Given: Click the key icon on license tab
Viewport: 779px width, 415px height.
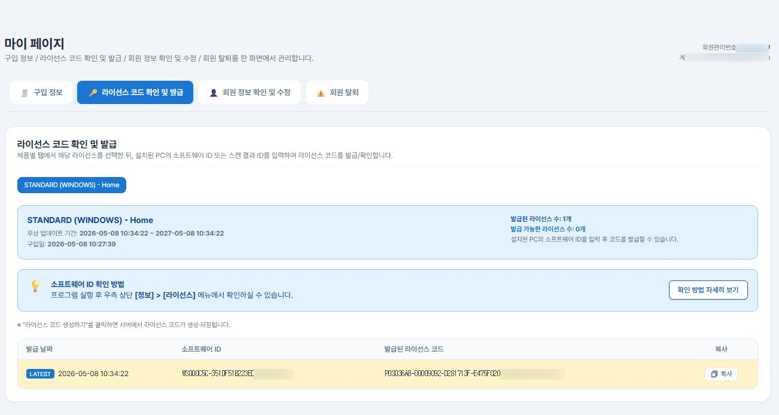Looking at the screenshot, I should 92,93.
